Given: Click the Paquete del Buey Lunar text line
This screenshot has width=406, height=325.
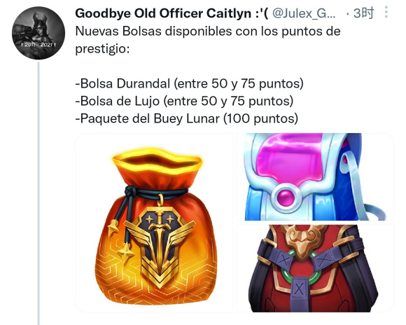Looking at the screenshot, I should [187, 118].
